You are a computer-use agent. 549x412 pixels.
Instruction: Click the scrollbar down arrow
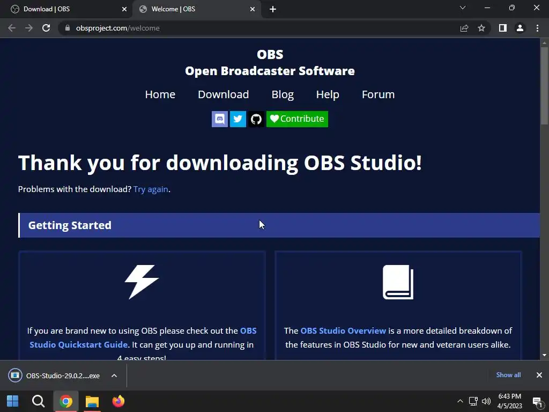544,355
